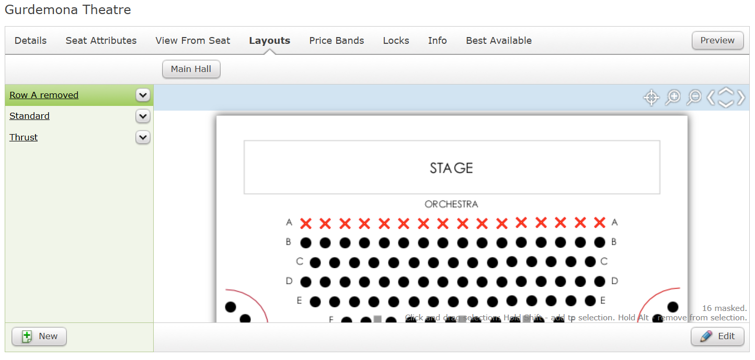Select the Main Hall button
The image size is (755, 360).
191,69
